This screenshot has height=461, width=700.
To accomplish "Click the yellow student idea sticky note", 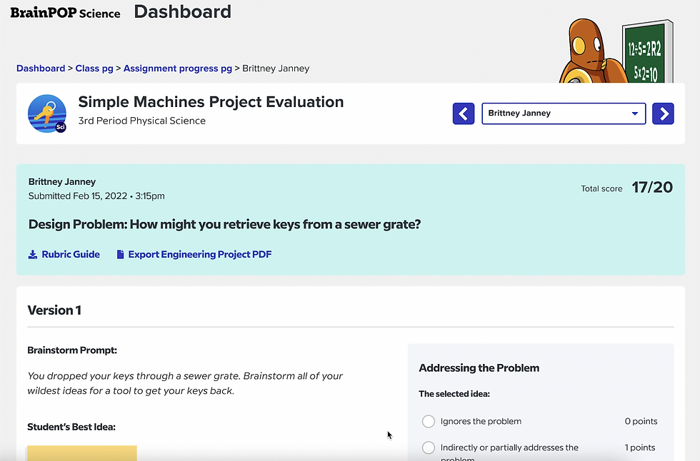I will (82, 453).
